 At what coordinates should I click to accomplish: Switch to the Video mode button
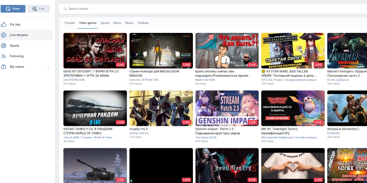(13, 8)
